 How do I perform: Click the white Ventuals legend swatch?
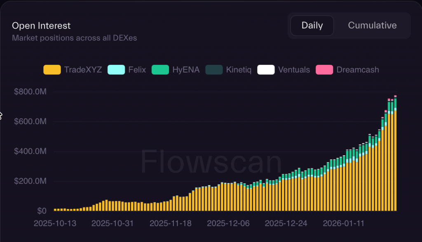pos(266,70)
